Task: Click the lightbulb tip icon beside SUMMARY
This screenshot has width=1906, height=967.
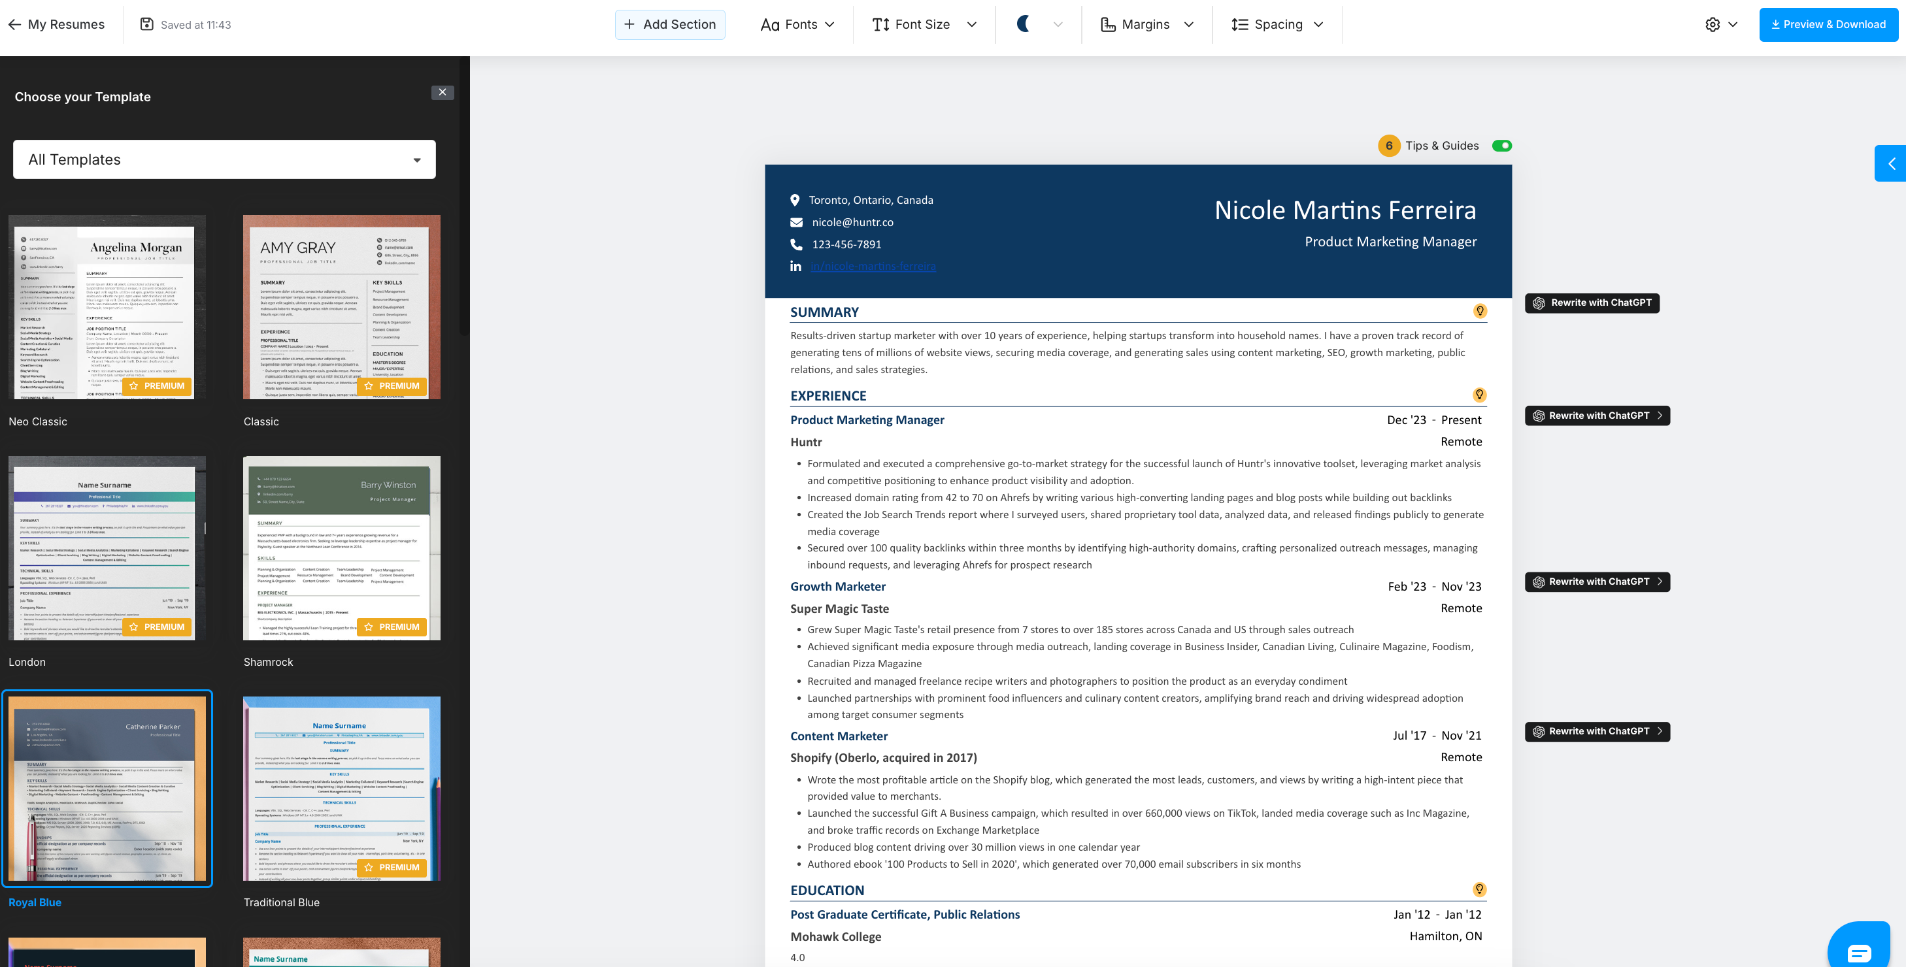Action: click(x=1479, y=312)
